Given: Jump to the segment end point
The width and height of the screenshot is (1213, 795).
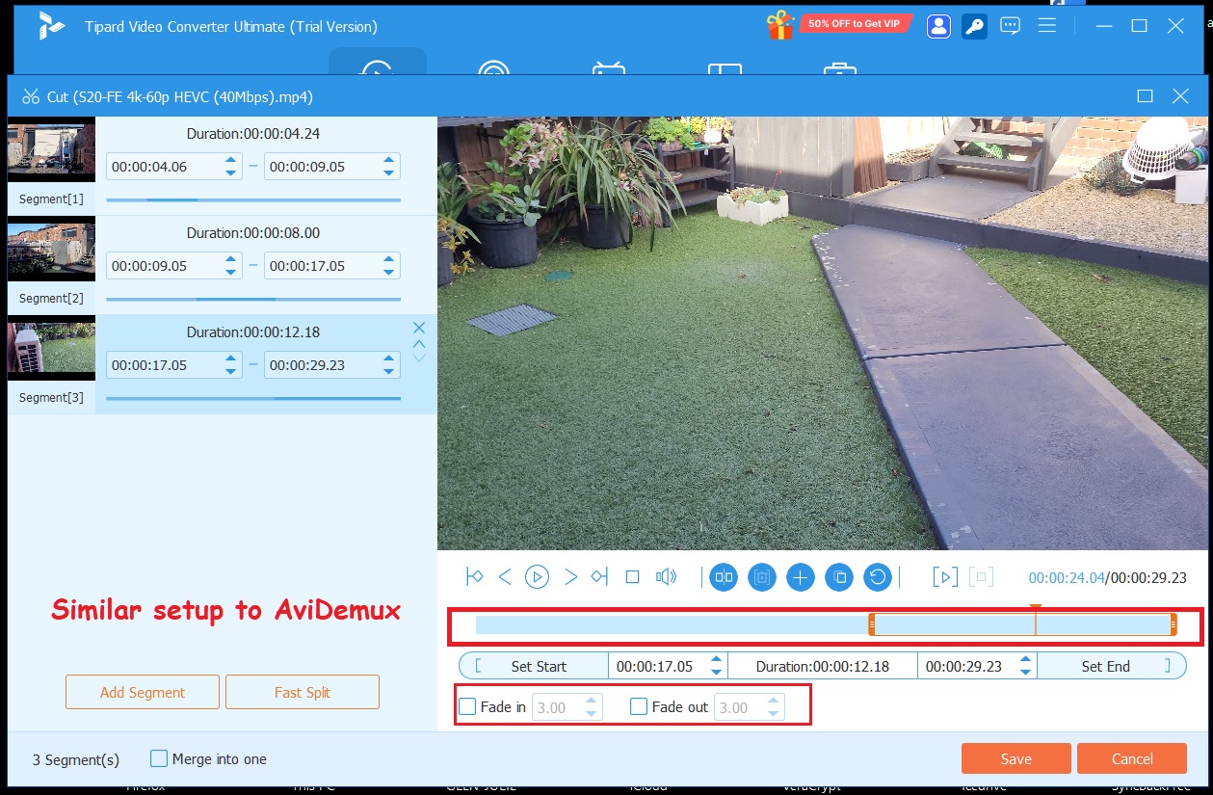Looking at the screenshot, I should [600, 577].
